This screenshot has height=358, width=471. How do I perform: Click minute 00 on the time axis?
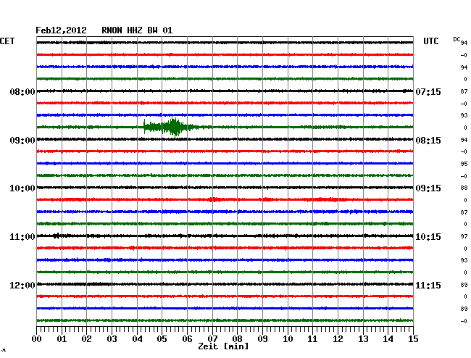[37, 339]
